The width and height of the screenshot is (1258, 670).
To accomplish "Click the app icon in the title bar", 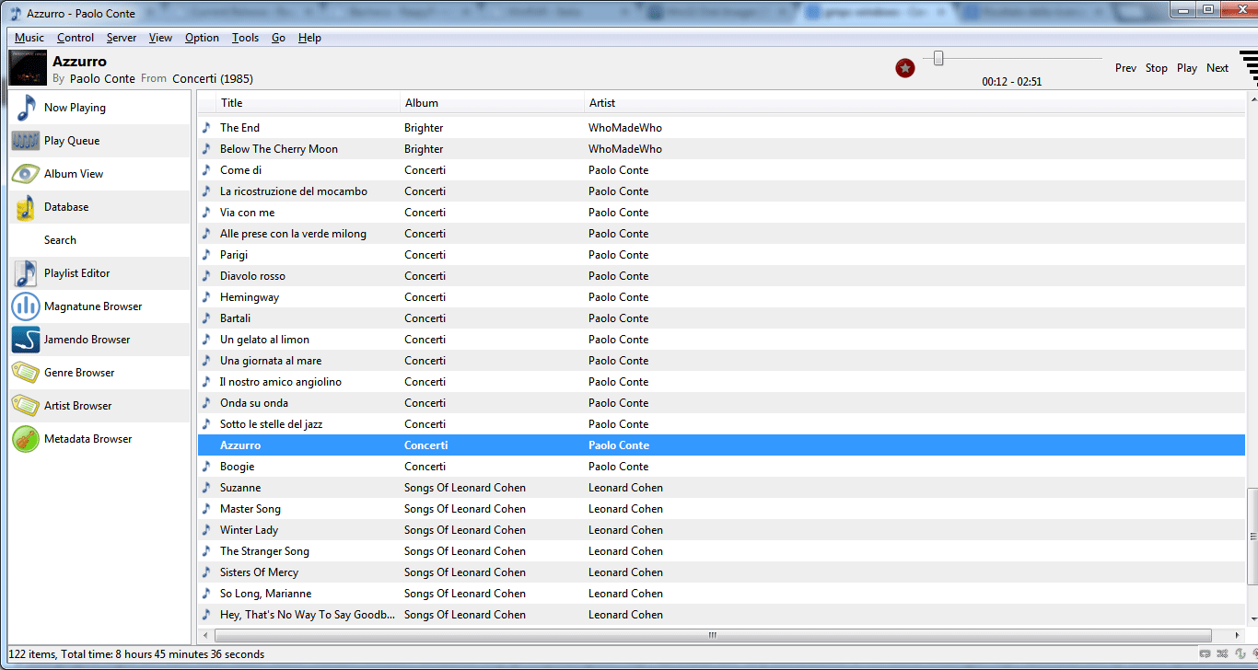I will (16, 13).
